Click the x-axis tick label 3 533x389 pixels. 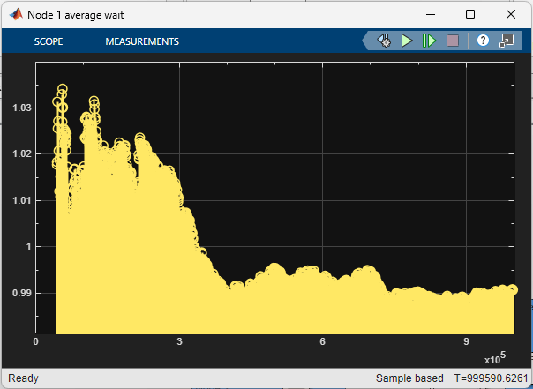click(179, 341)
